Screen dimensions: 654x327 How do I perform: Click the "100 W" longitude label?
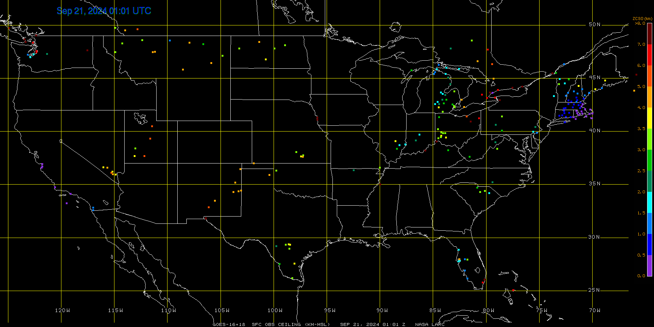click(275, 310)
